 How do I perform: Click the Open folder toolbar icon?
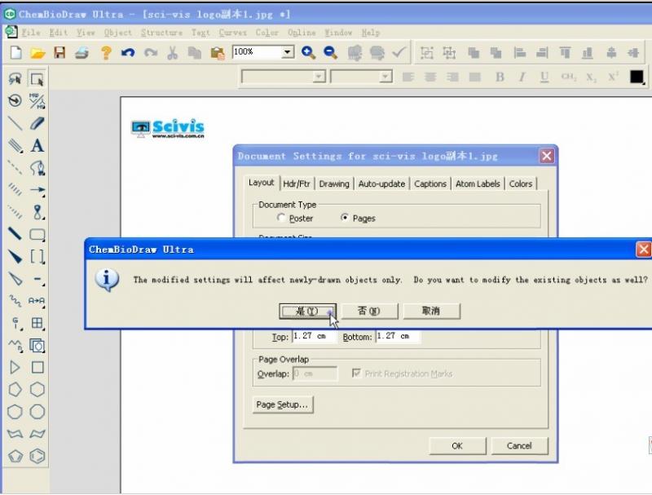click(x=37, y=53)
